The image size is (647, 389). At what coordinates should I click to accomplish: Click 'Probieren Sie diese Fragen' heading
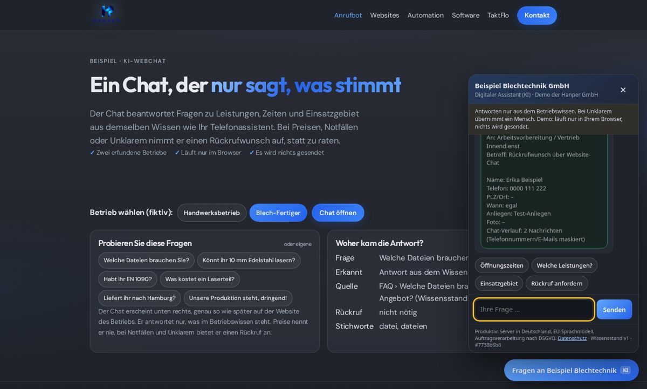[x=145, y=243]
